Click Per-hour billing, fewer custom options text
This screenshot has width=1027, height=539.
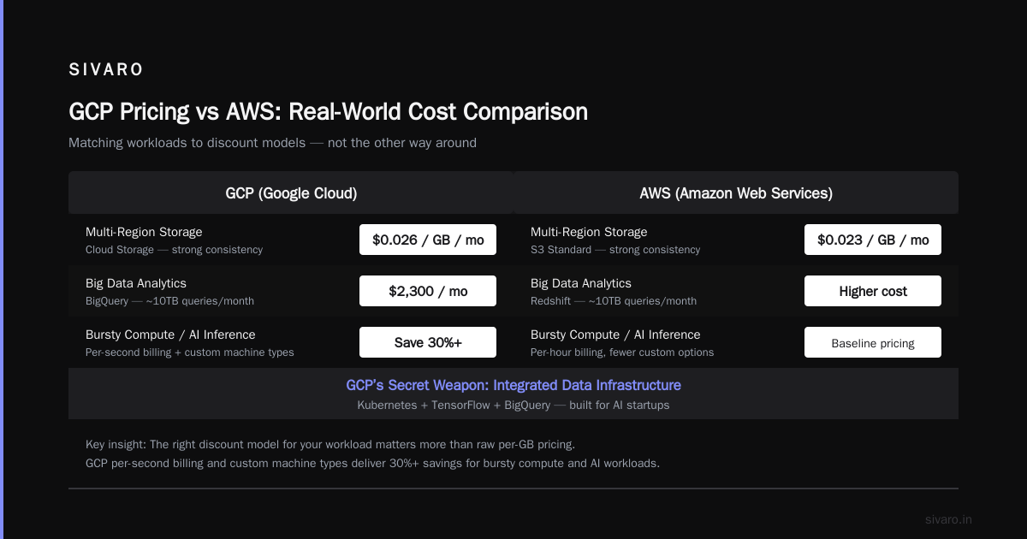(x=622, y=352)
